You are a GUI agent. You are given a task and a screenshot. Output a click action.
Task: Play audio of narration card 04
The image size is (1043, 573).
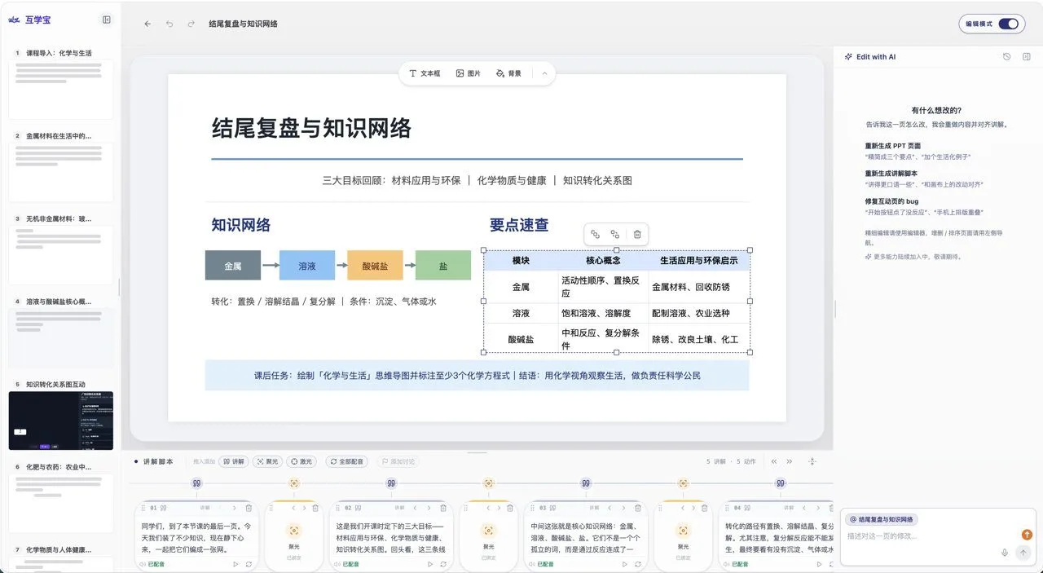point(821,564)
